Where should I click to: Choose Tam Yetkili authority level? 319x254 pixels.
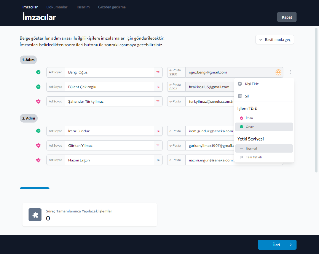click(x=254, y=157)
